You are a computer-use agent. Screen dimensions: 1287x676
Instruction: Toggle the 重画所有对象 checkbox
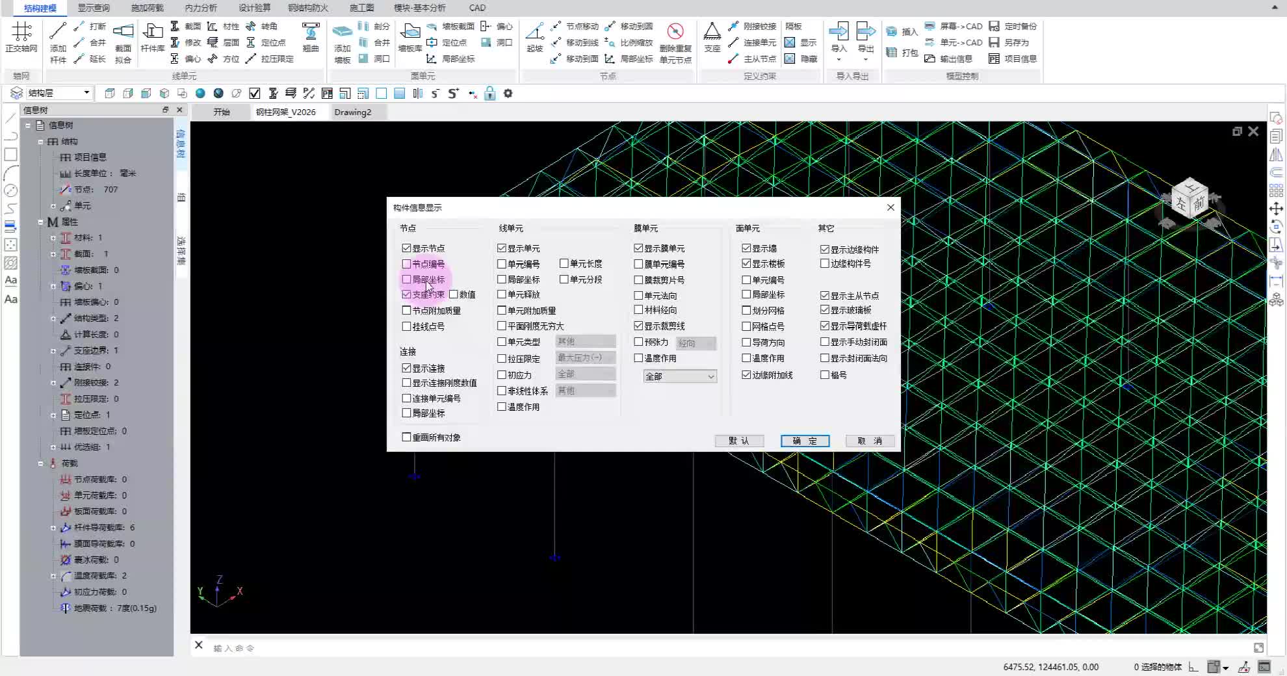pyautogui.click(x=407, y=437)
